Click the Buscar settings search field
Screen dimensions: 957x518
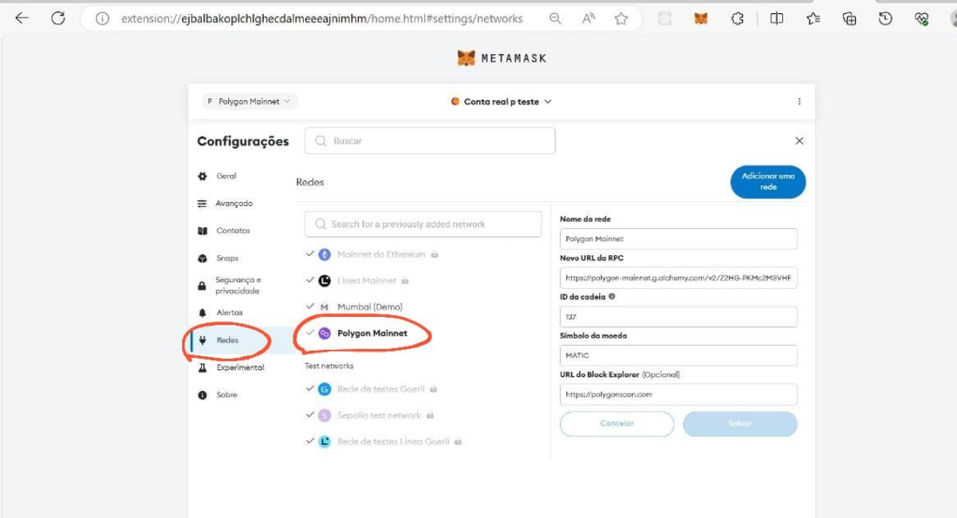[x=430, y=141]
